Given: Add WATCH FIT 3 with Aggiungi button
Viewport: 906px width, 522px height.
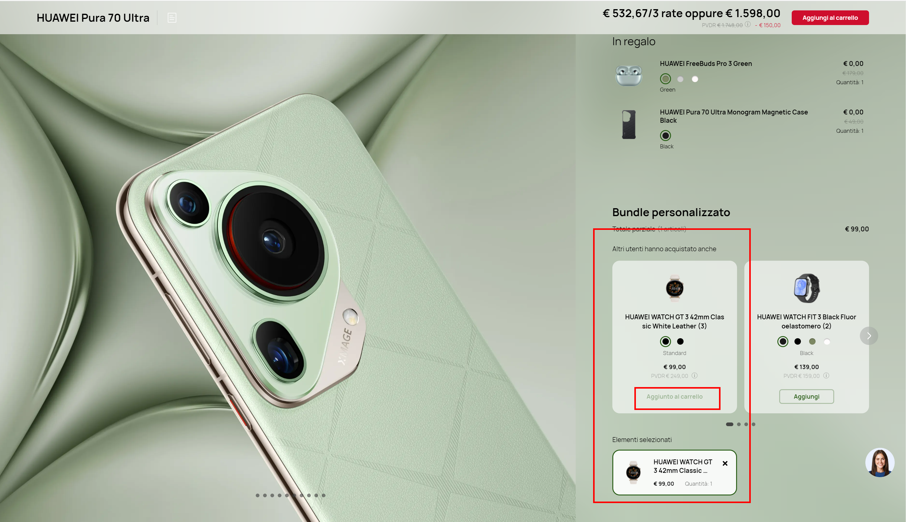Looking at the screenshot, I should point(806,397).
